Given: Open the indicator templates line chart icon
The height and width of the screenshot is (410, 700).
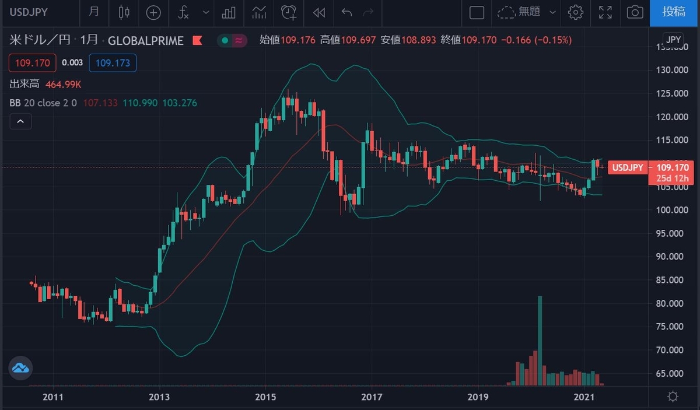Looking at the screenshot, I should 258,12.
